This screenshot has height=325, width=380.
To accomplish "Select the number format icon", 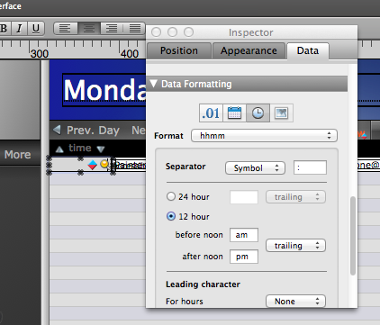I will click(x=211, y=113).
